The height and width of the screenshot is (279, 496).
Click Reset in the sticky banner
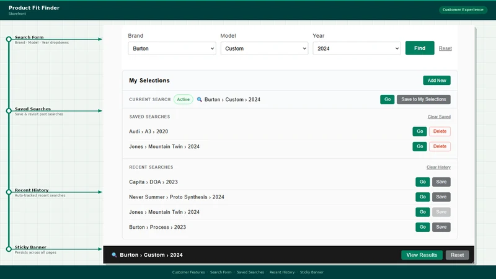[457, 255]
